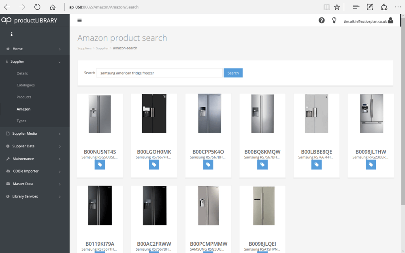Viewport: 405px width, 253px height.
Task: Favorite page with browser star icon
Action: [337, 7]
